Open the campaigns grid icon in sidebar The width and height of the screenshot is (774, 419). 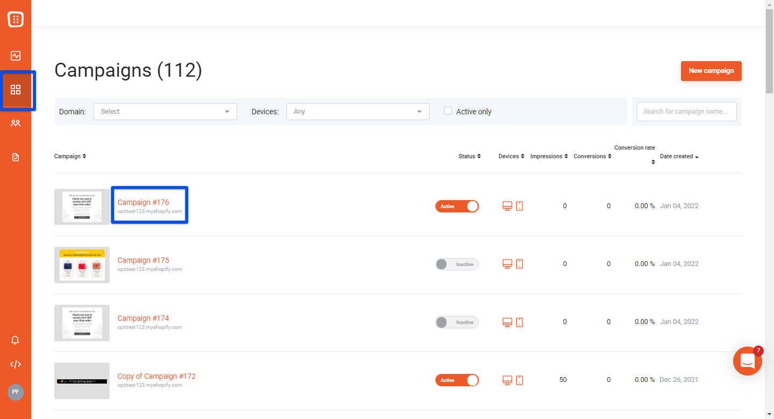16,90
